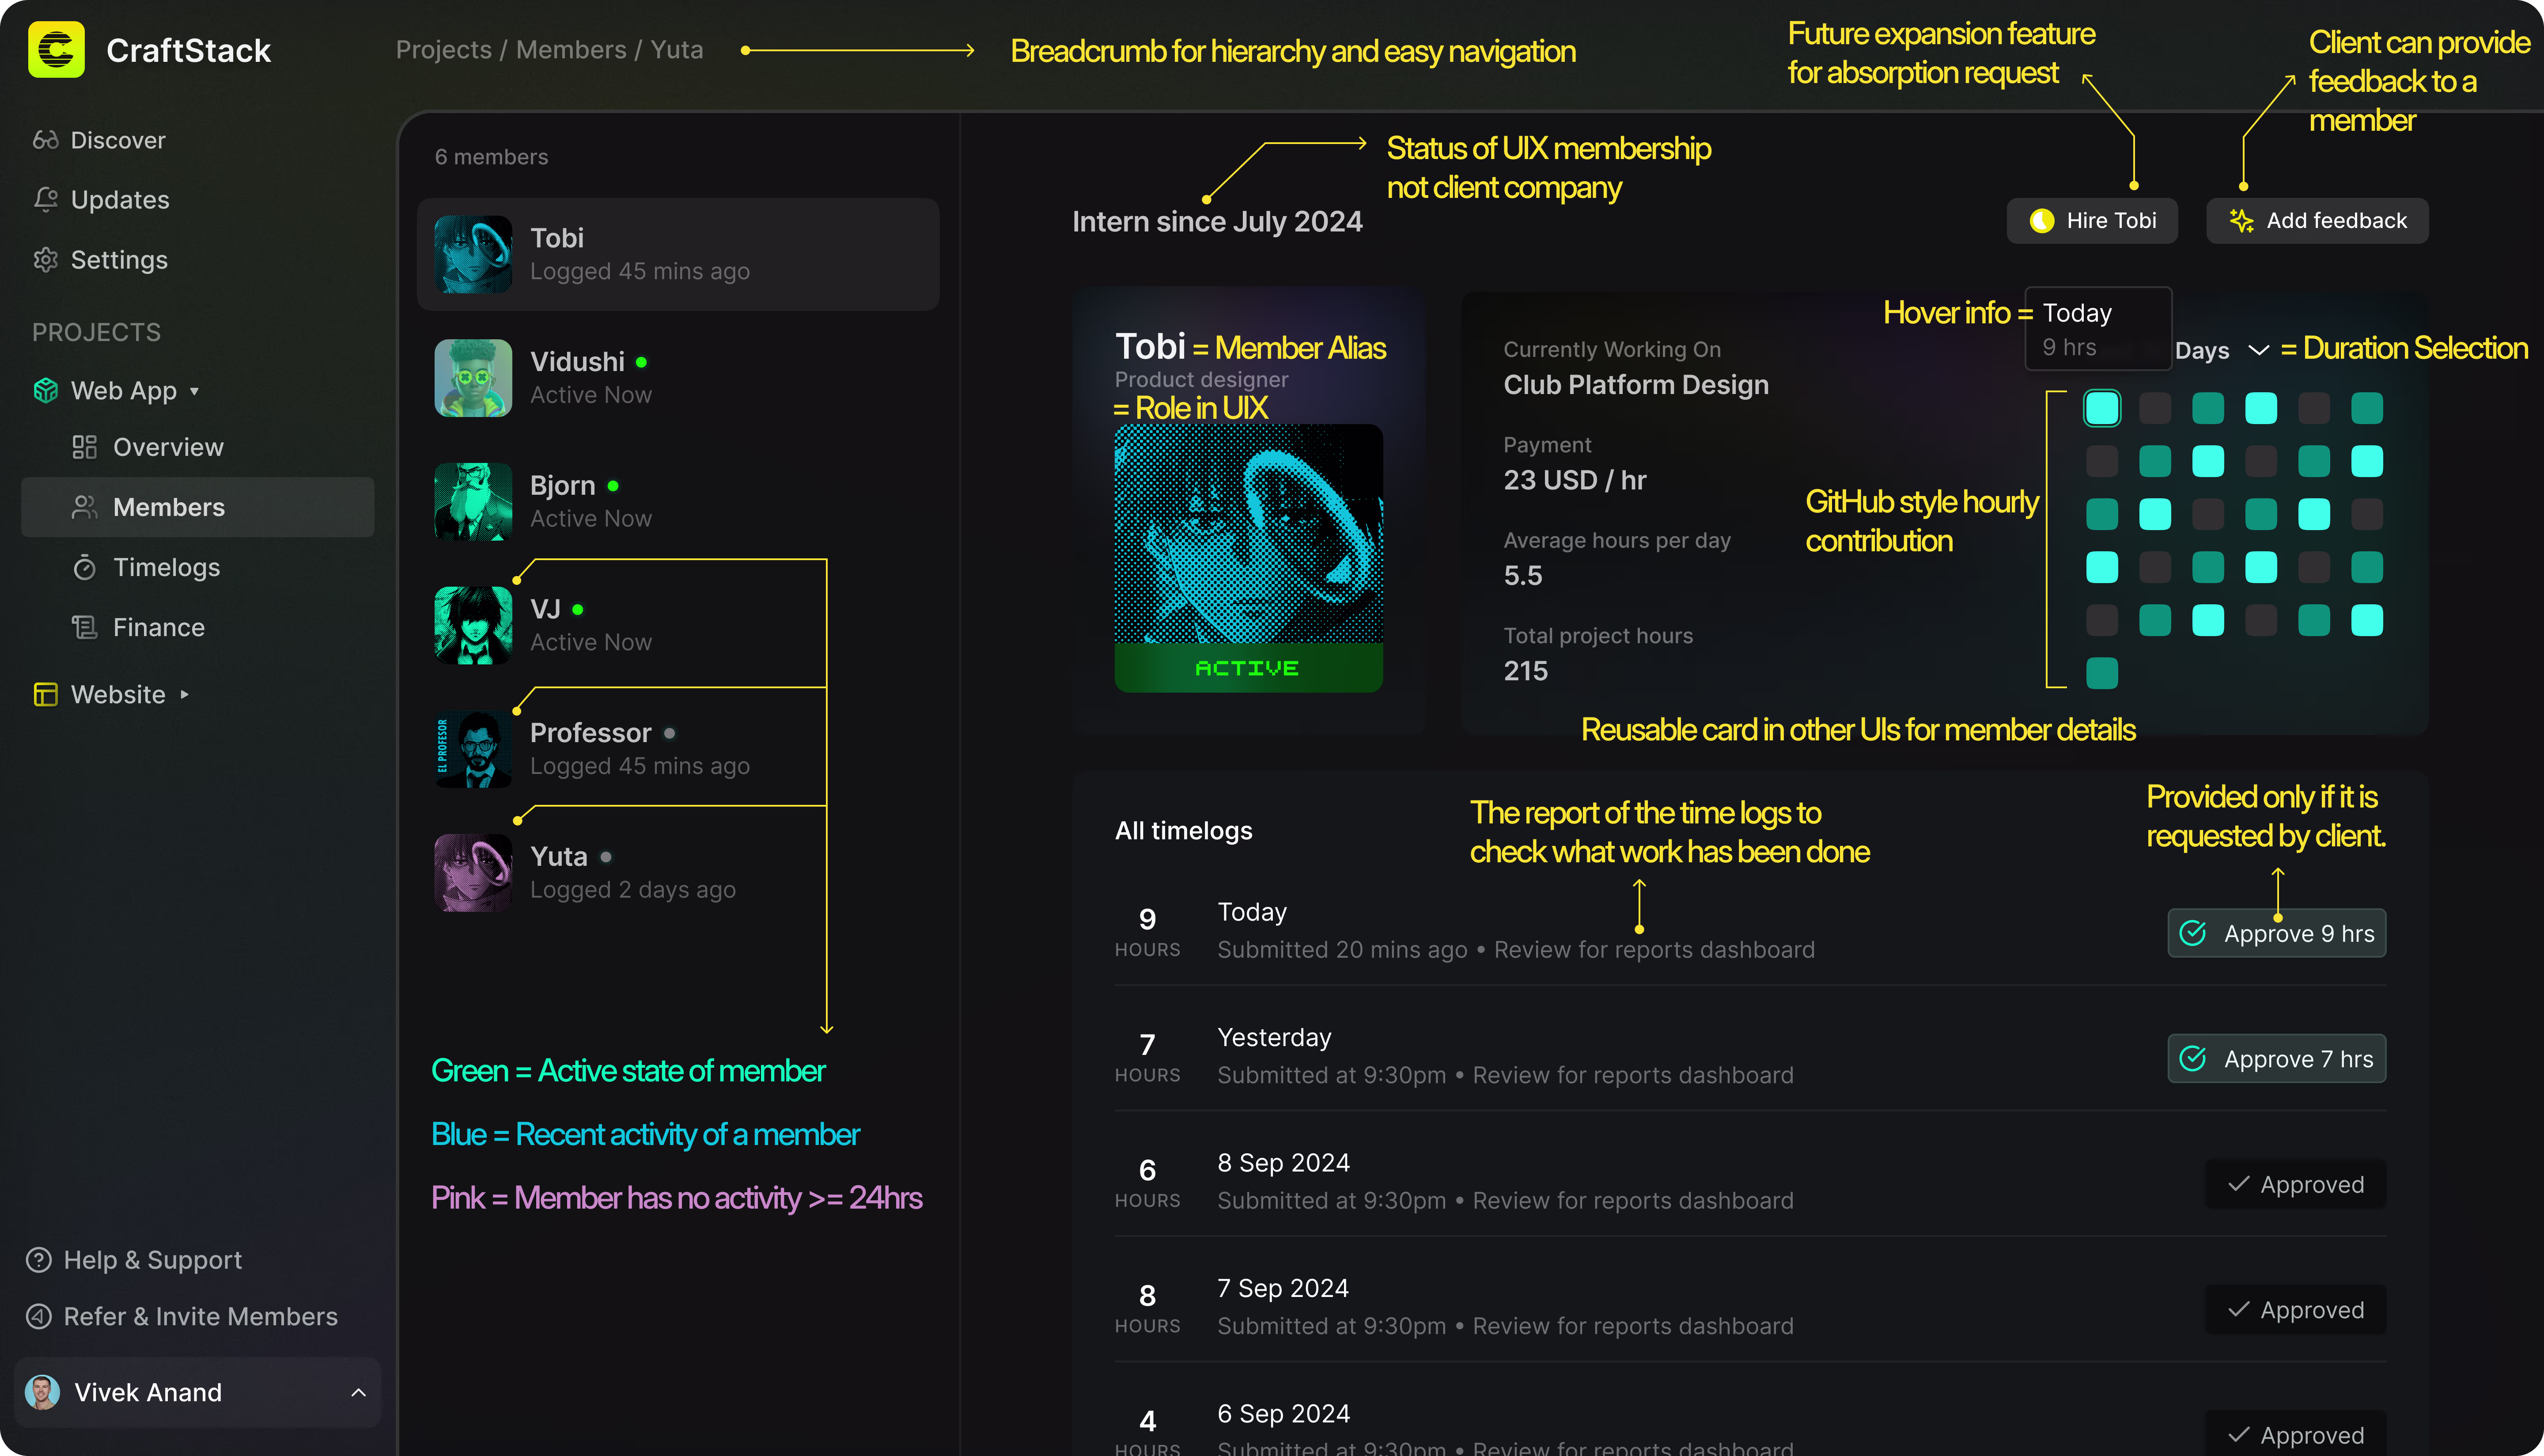Click checkmark icon on 7 Sep 2024 Approved
This screenshot has height=1456, width=2544.
pyautogui.click(x=2239, y=1309)
